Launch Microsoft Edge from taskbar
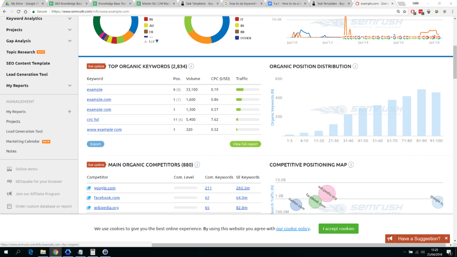Viewport: 457px width, 257px height. [x=31, y=252]
